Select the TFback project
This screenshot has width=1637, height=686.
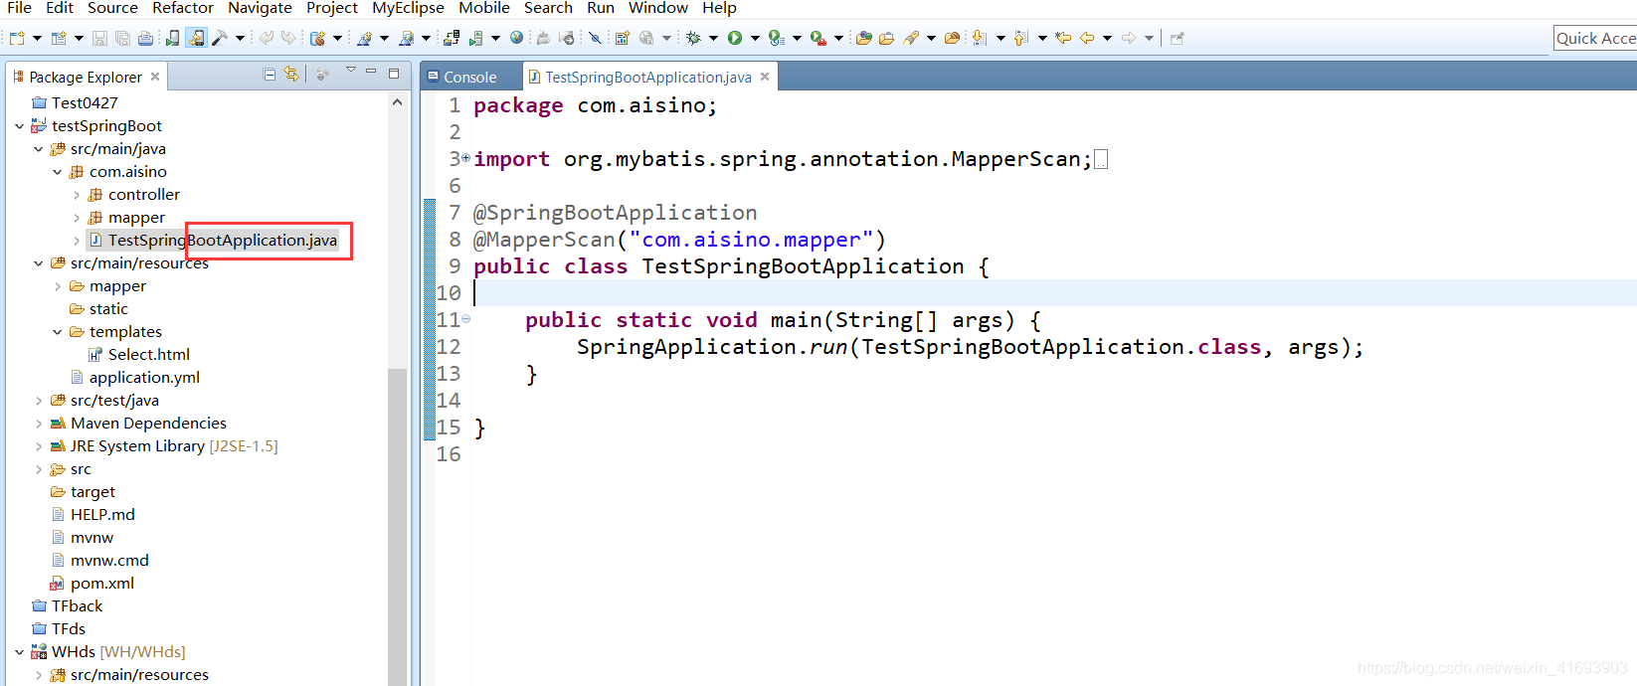(77, 605)
